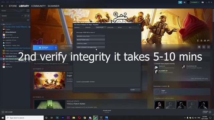
Task: Open the Steam icon in the taskbar
Action: coord(96,118)
